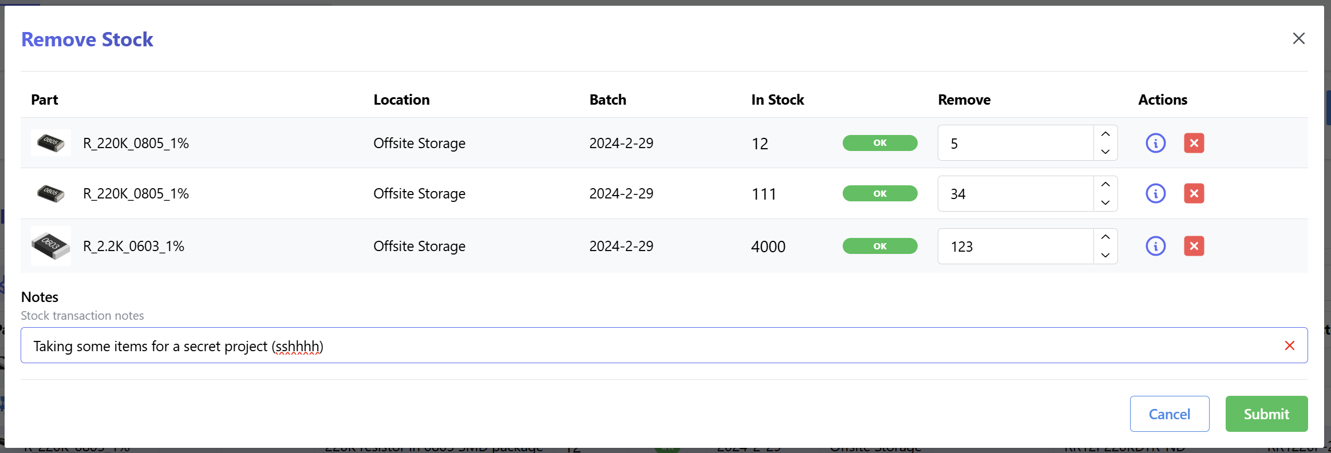This screenshot has height=453, width=1331.
Task: Click Offsite Storage location in R_2.2K_0603_1% row
Action: coord(419,246)
